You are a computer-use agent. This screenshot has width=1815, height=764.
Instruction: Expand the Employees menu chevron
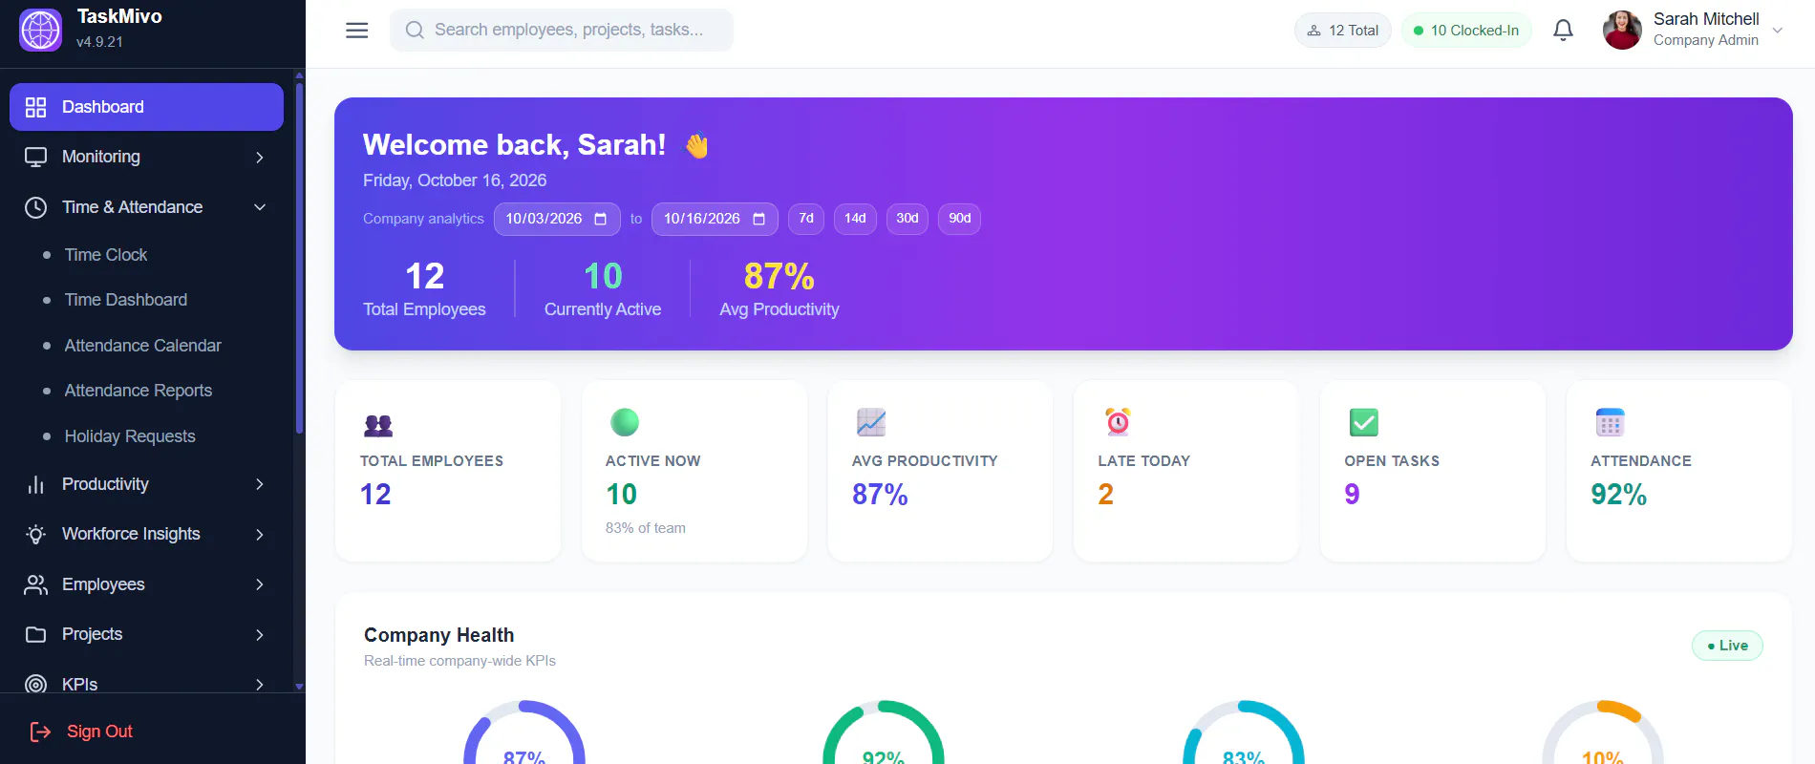click(260, 584)
